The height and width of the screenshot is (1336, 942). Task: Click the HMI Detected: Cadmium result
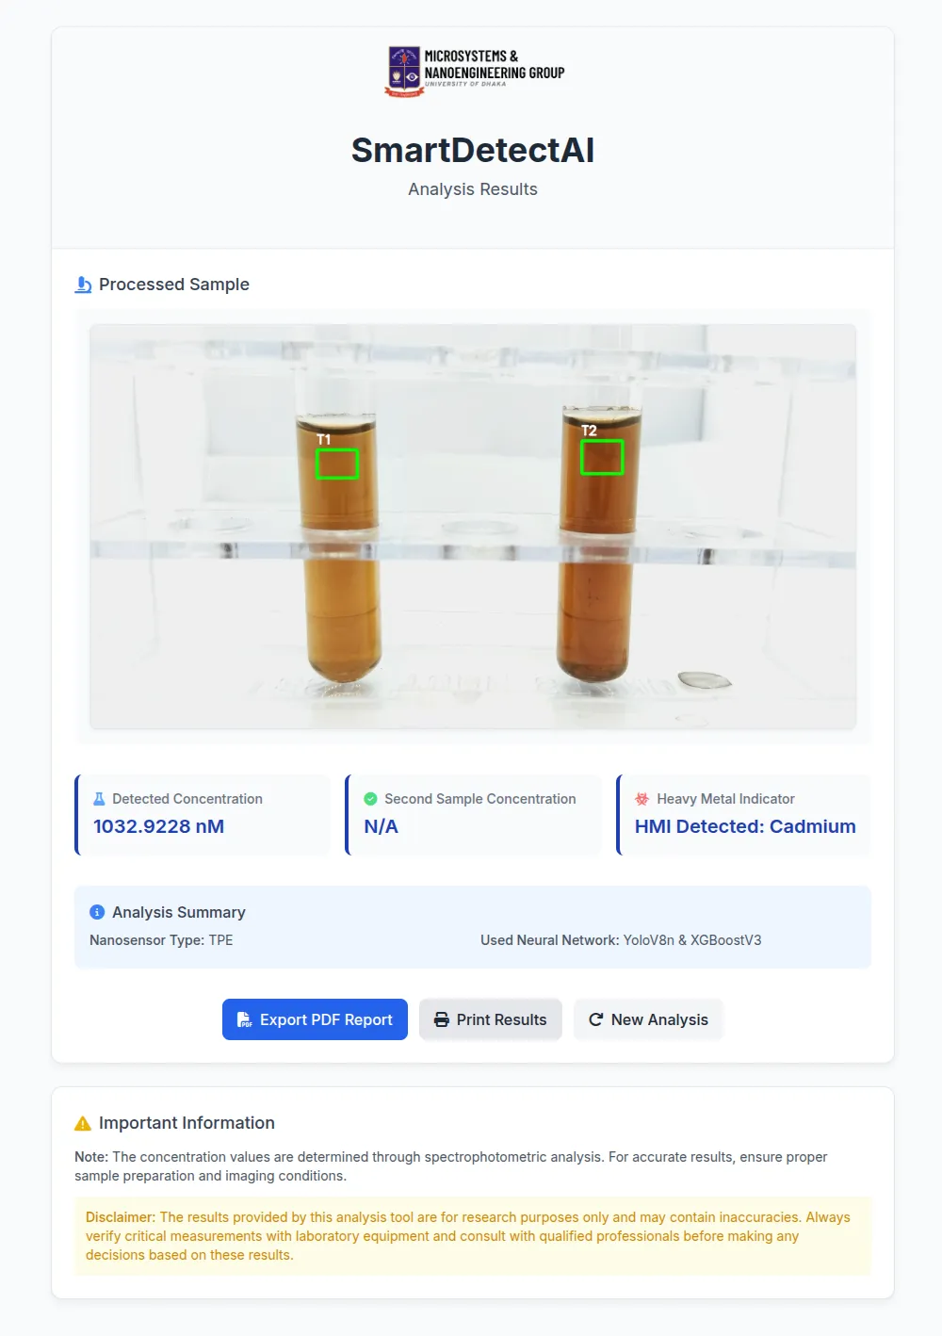tap(745, 826)
